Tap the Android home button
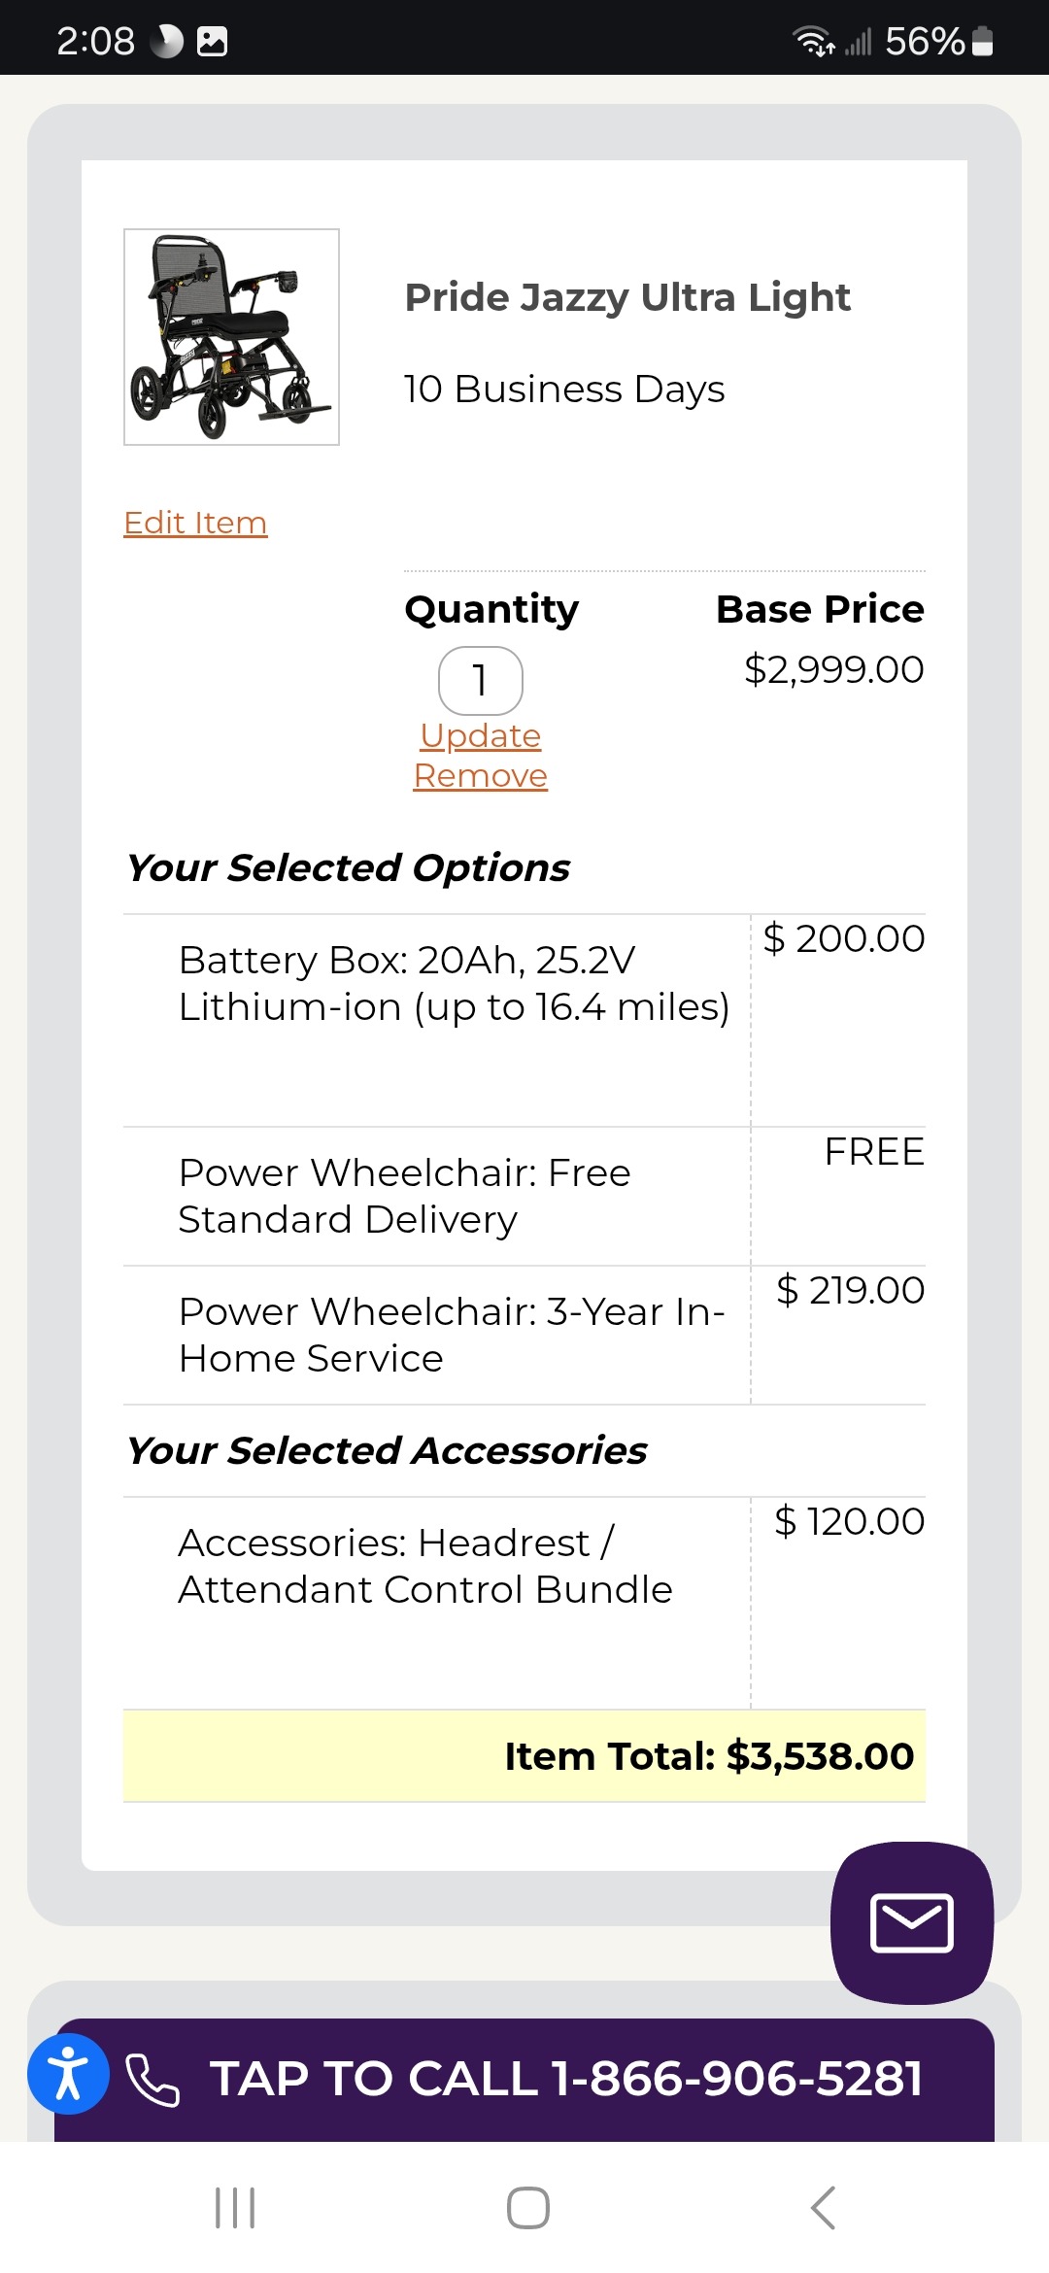 [x=527, y=2207]
